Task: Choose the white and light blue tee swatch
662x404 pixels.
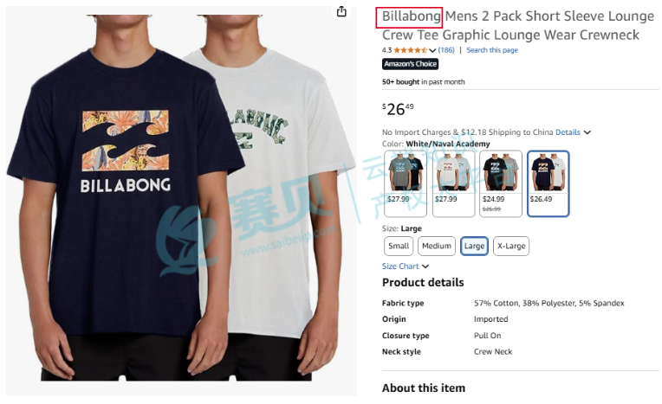Action: 452,183
